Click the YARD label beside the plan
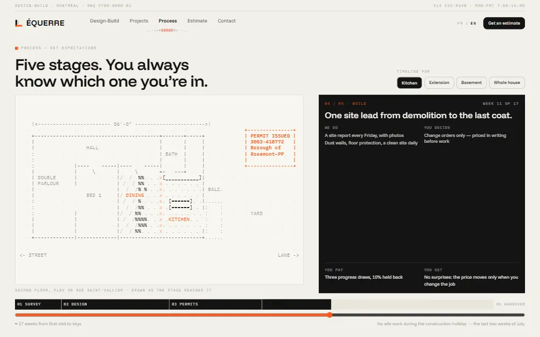 coord(256,213)
